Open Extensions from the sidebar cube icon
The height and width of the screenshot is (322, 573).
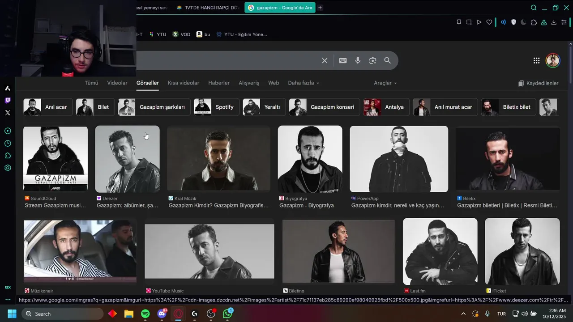[8, 156]
